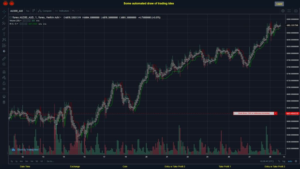
Task: Activate the zoom in tool
Action: pos(4,64)
